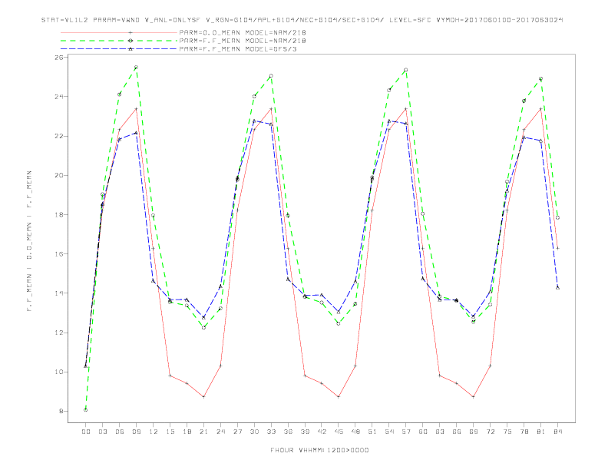Click the blue dashed line sample in legend

(119, 49)
